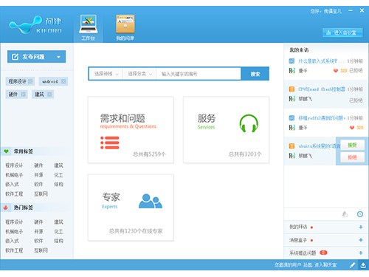The height and width of the screenshot is (277, 369).
Task: Click the heart icon in 移植yaffs2 row
Action: 352,128
